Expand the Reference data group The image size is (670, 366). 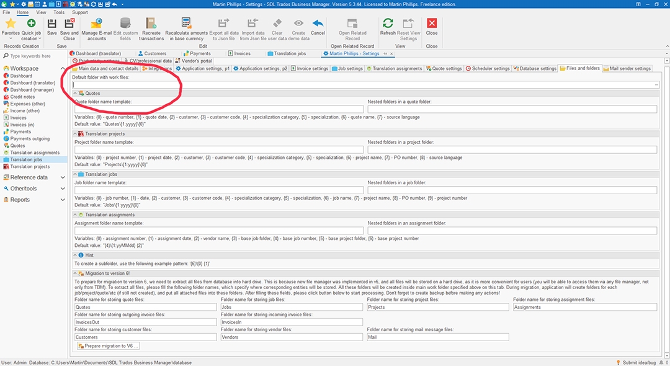[63, 177]
